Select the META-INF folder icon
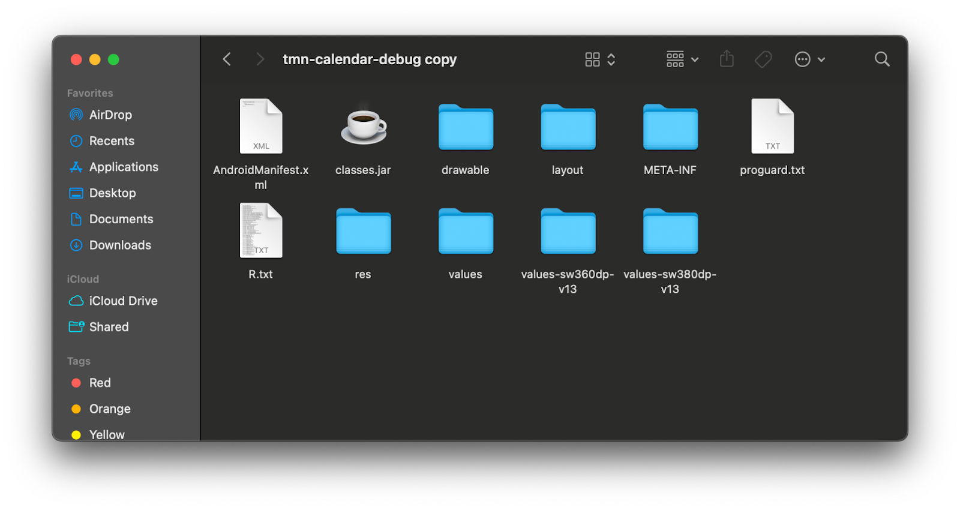This screenshot has height=510, width=960. 670,127
